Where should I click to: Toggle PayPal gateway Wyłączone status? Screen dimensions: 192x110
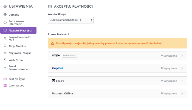coord(169,68)
